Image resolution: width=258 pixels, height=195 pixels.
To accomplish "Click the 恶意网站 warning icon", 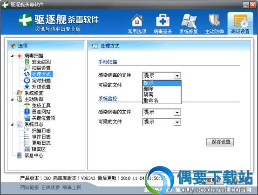I will click(27, 112).
